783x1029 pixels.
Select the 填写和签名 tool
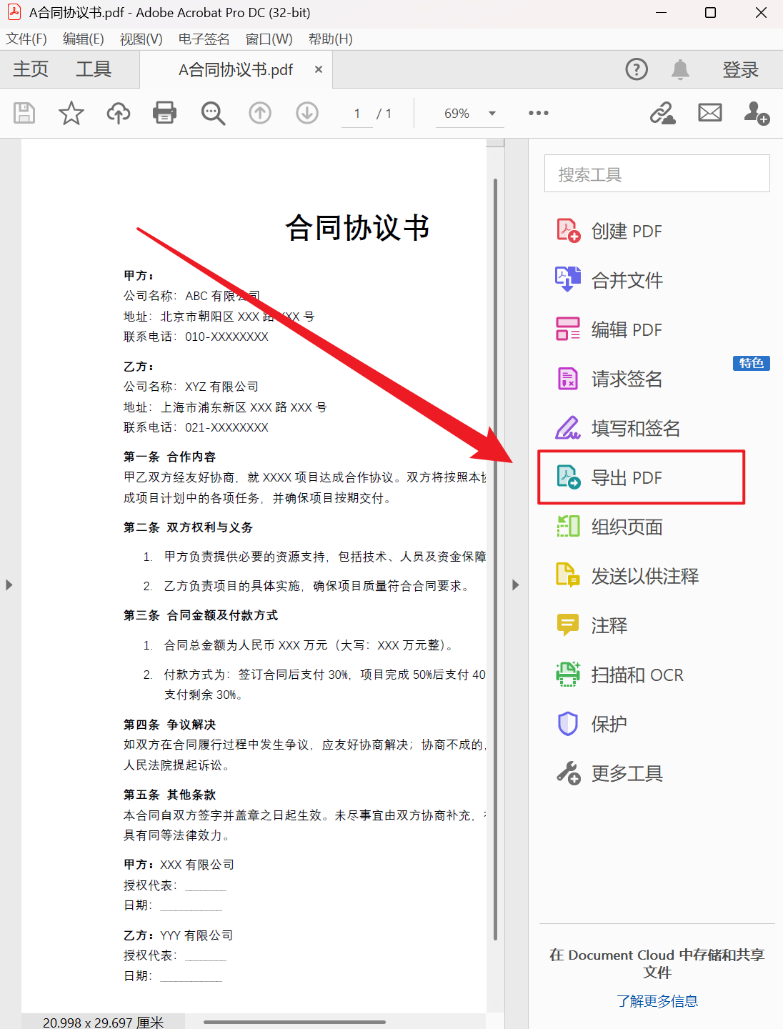(x=636, y=427)
